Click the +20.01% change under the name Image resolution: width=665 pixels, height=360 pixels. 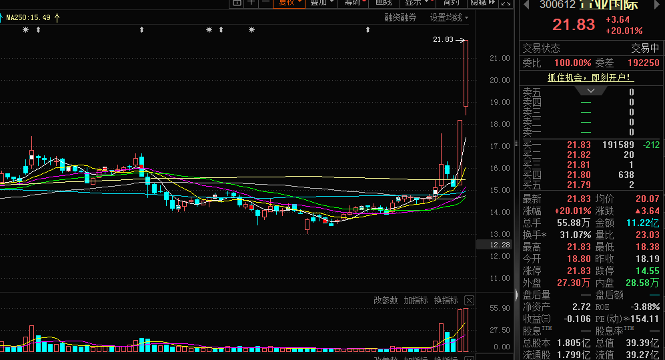tap(624, 31)
